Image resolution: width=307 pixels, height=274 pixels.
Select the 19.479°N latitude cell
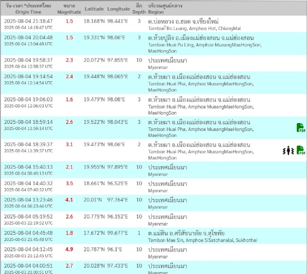[94, 99]
